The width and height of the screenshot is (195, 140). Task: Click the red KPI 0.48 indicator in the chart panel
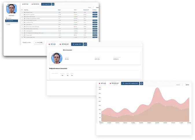[102, 83]
